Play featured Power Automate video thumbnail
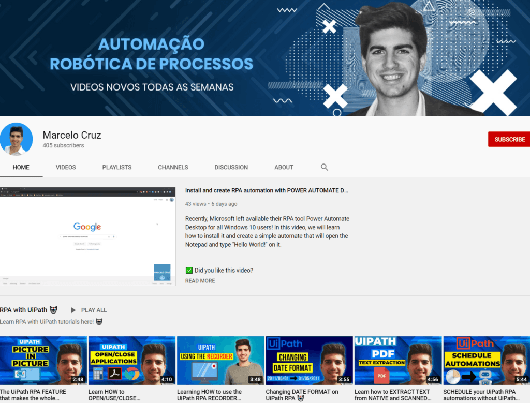This screenshot has width=530, height=403. tap(87, 236)
